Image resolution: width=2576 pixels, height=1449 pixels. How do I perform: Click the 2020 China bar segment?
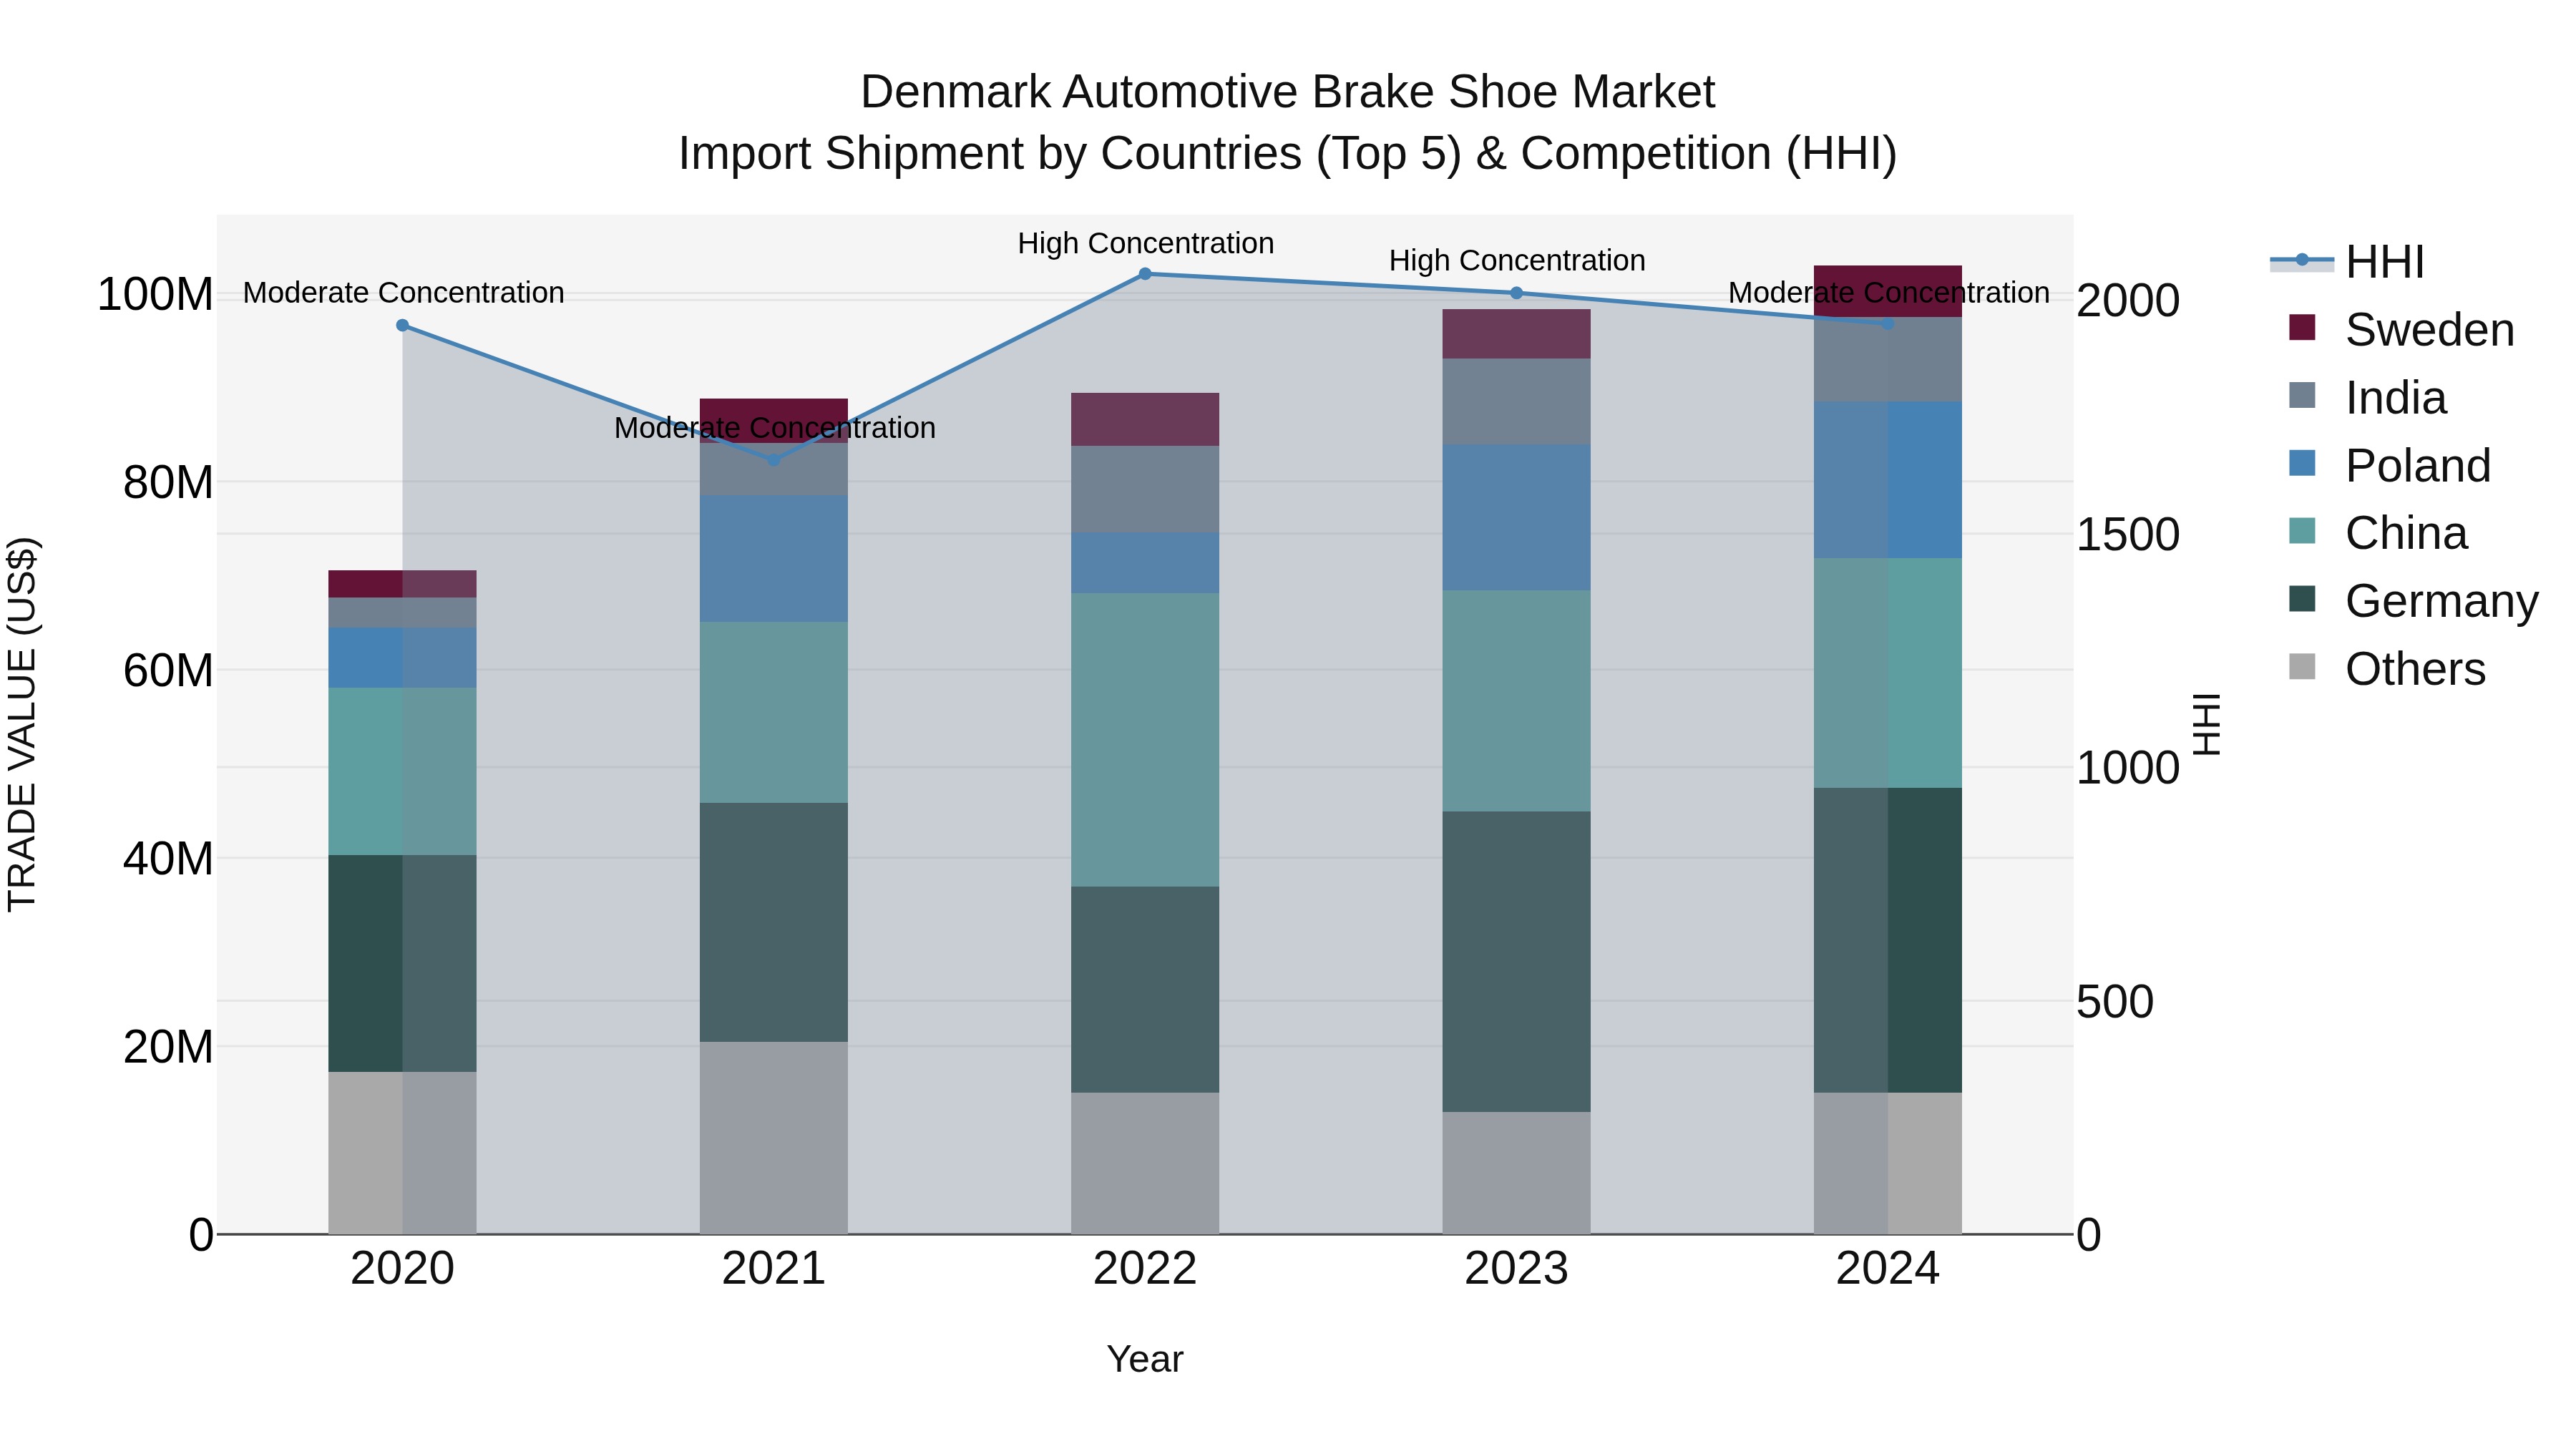click(x=402, y=771)
